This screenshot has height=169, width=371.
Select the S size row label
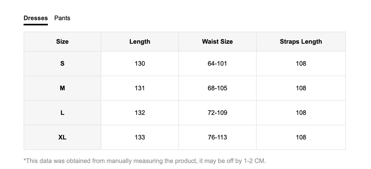tap(62, 64)
